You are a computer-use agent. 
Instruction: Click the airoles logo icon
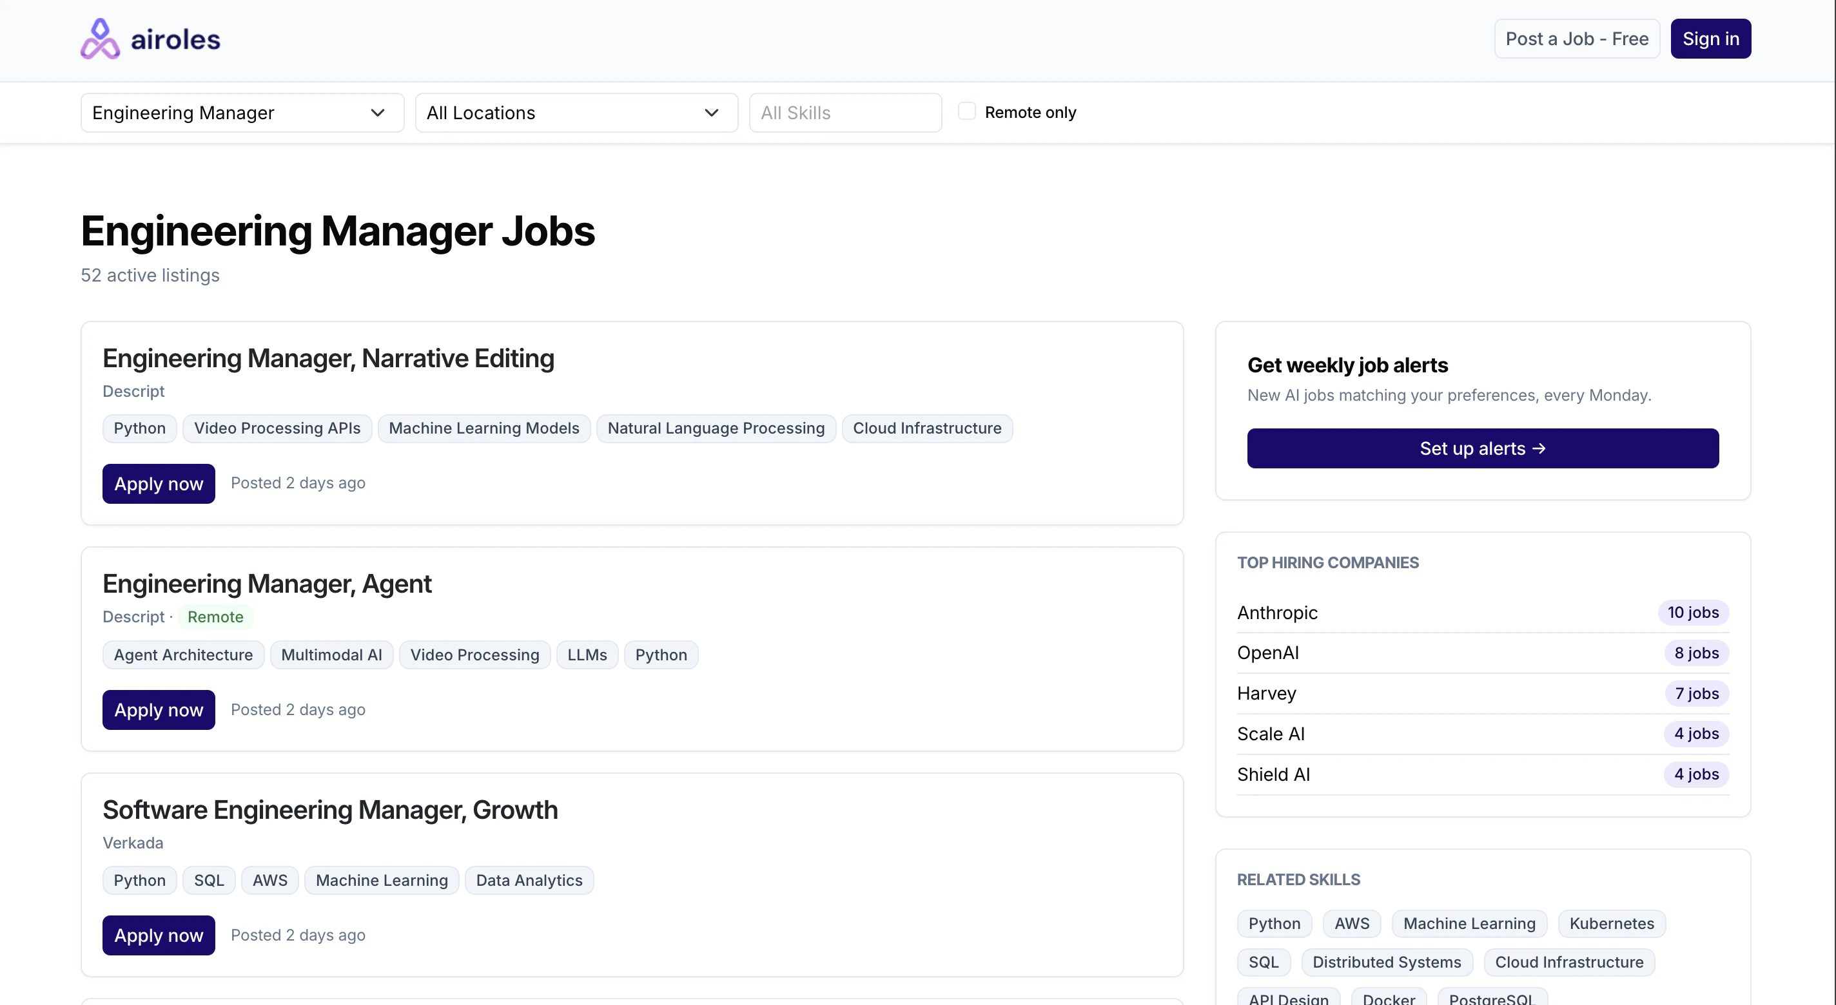[x=100, y=39]
